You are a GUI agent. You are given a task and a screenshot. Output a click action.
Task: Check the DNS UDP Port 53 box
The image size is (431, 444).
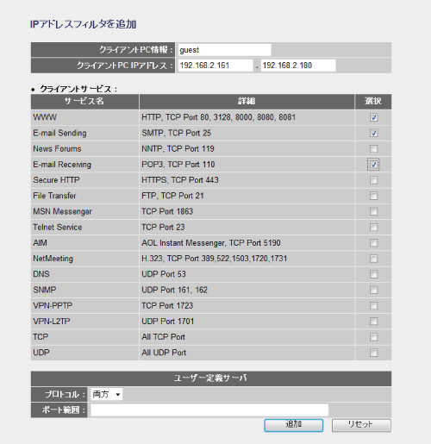click(373, 274)
